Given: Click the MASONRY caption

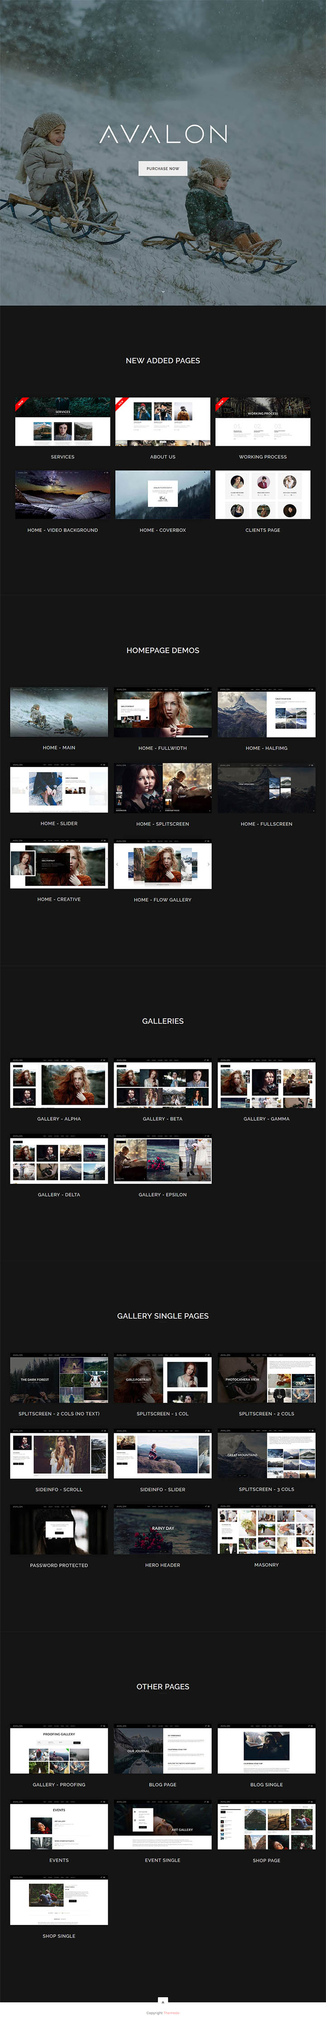Looking at the screenshot, I should click(x=266, y=1565).
